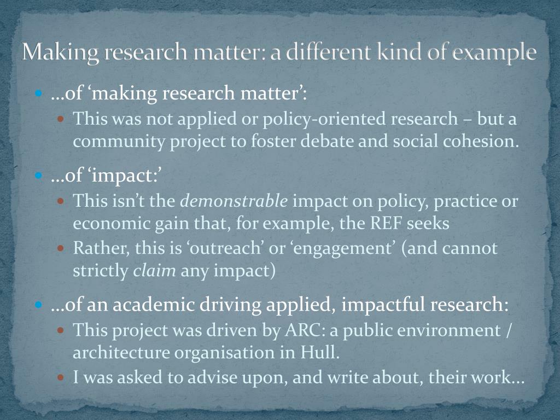Click the quoted word 'outreach'
Viewport: 560px width, 420px height.
[x=225, y=248]
